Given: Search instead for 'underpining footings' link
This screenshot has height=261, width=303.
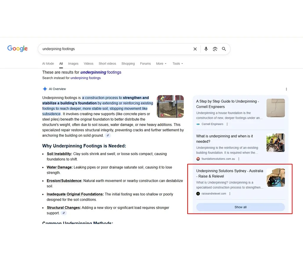Looking at the screenshot, I should [86, 78].
